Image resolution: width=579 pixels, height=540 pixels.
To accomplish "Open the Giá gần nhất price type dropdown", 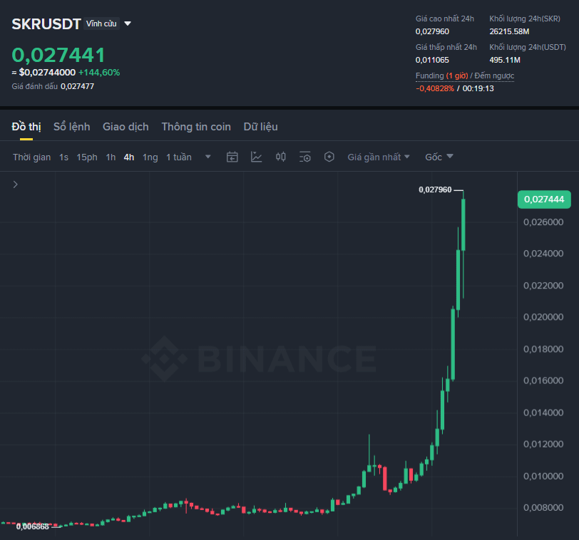I will [x=379, y=157].
